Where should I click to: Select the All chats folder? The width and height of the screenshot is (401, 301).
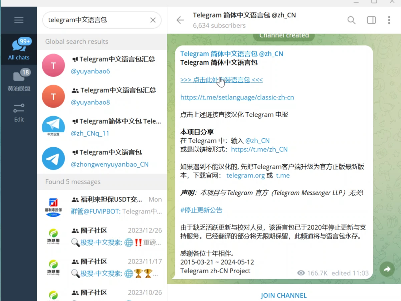click(x=19, y=49)
